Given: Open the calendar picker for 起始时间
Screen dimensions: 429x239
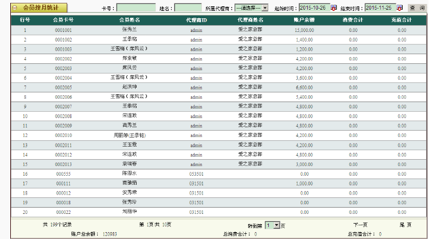Looking at the screenshot, I should coord(333,7).
